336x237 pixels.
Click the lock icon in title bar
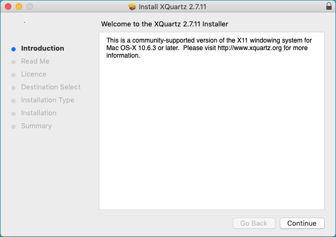click(329, 6)
